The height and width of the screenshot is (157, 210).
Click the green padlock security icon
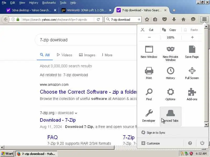click(x=18, y=19)
